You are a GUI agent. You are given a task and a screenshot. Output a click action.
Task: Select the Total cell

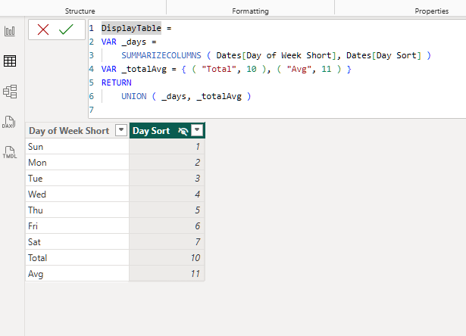click(77, 257)
